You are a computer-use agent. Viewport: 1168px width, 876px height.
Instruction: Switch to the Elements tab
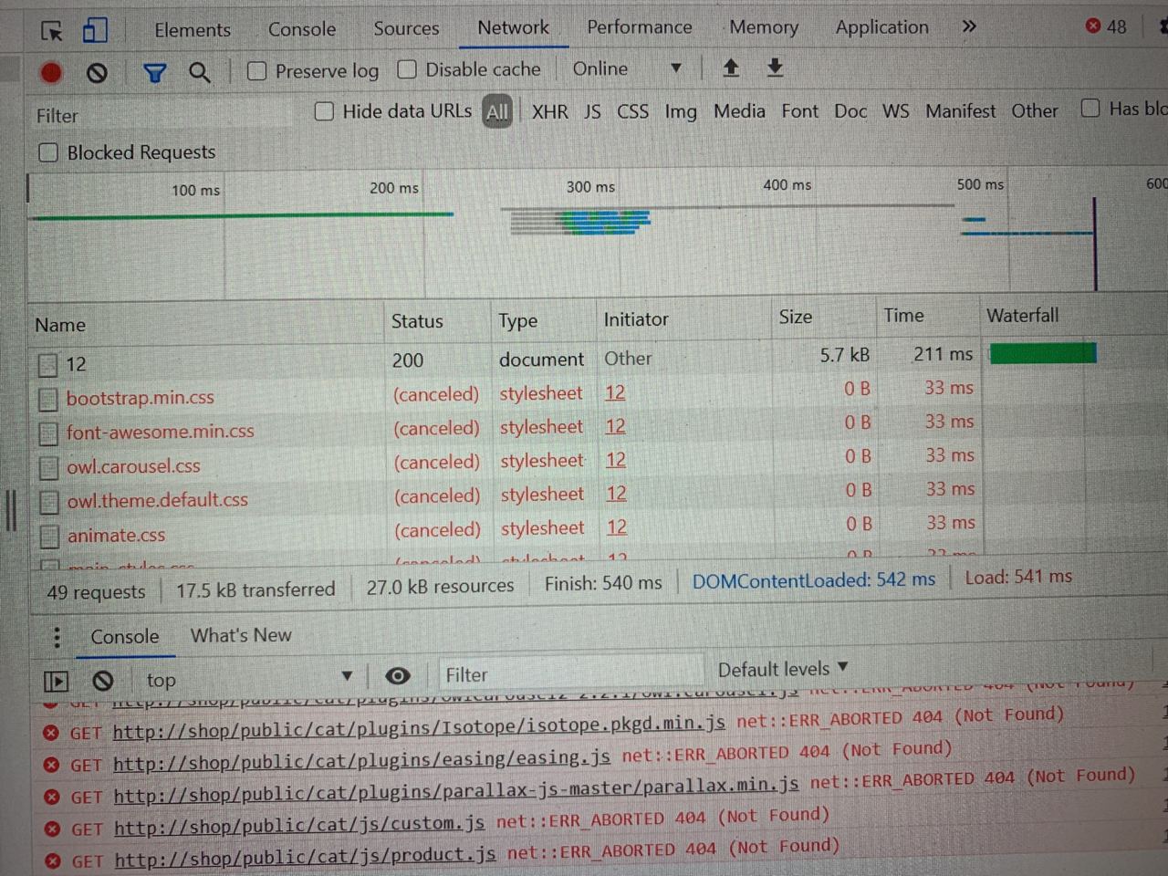pyautogui.click(x=193, y=30)
